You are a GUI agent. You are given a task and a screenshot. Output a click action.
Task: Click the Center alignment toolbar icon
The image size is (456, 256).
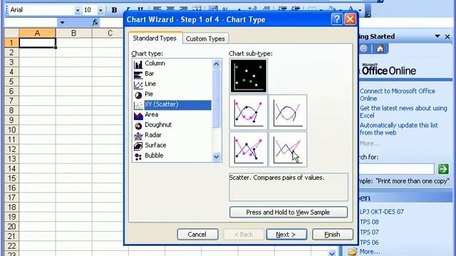click(170, 9)
